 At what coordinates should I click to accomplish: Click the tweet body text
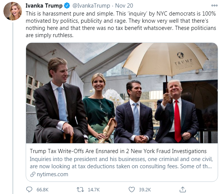(121, 24)
